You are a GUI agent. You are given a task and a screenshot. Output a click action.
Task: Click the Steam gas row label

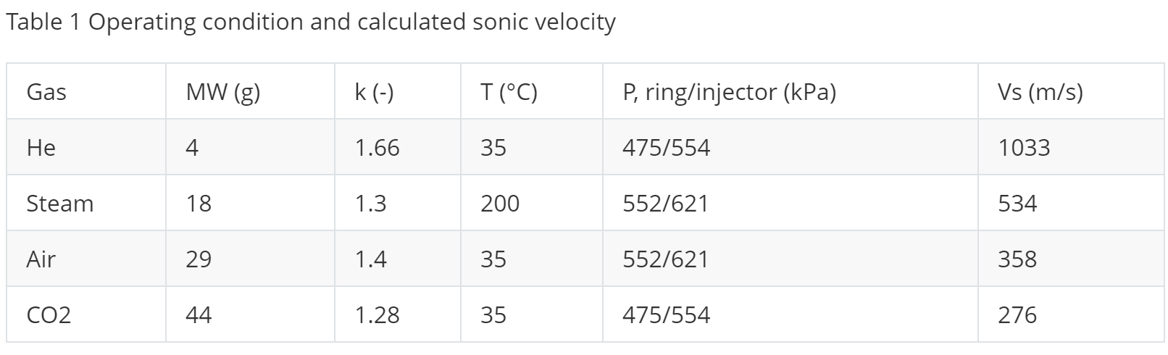coord(60,204)
